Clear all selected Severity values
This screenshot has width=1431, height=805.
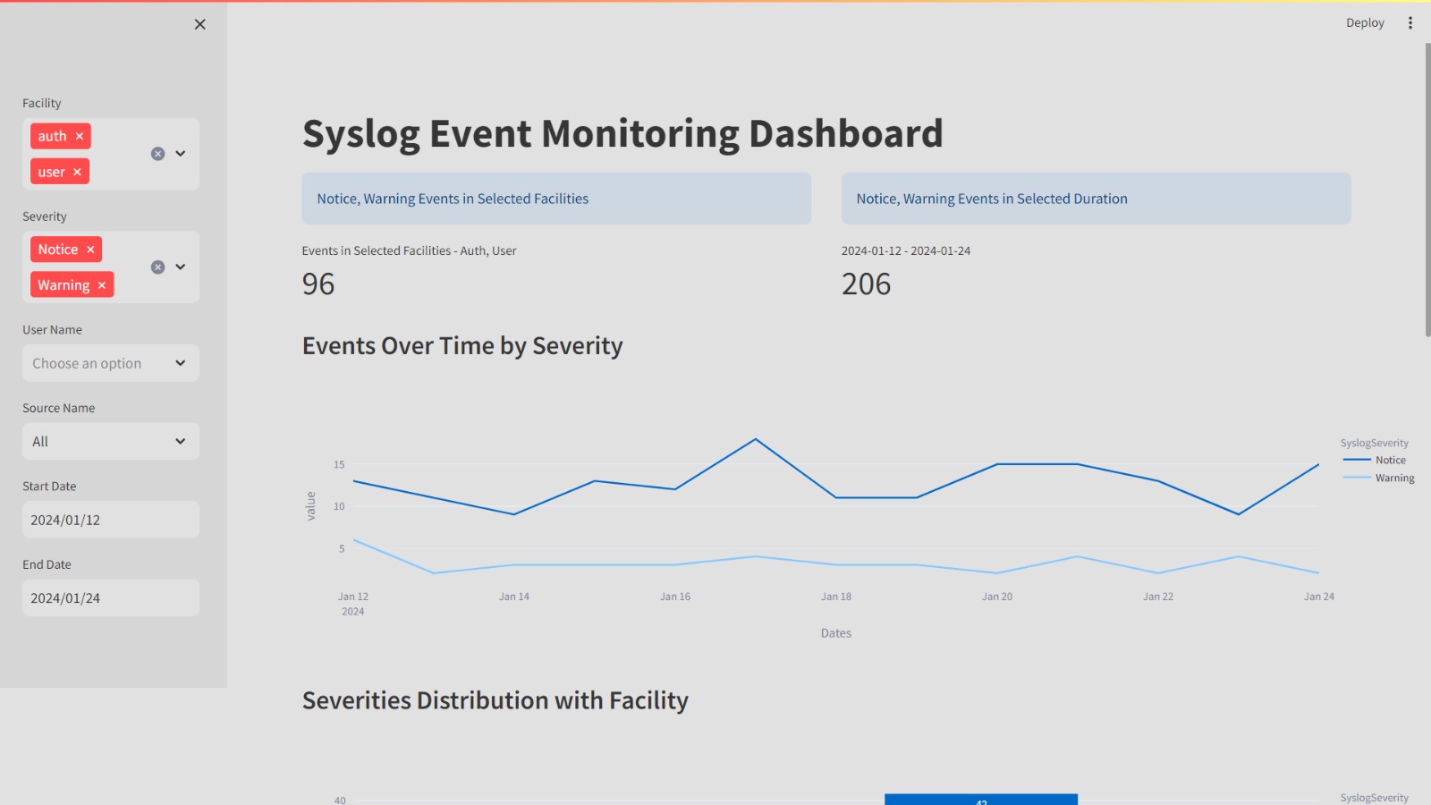pyautogui.click(x=157, y=267)
